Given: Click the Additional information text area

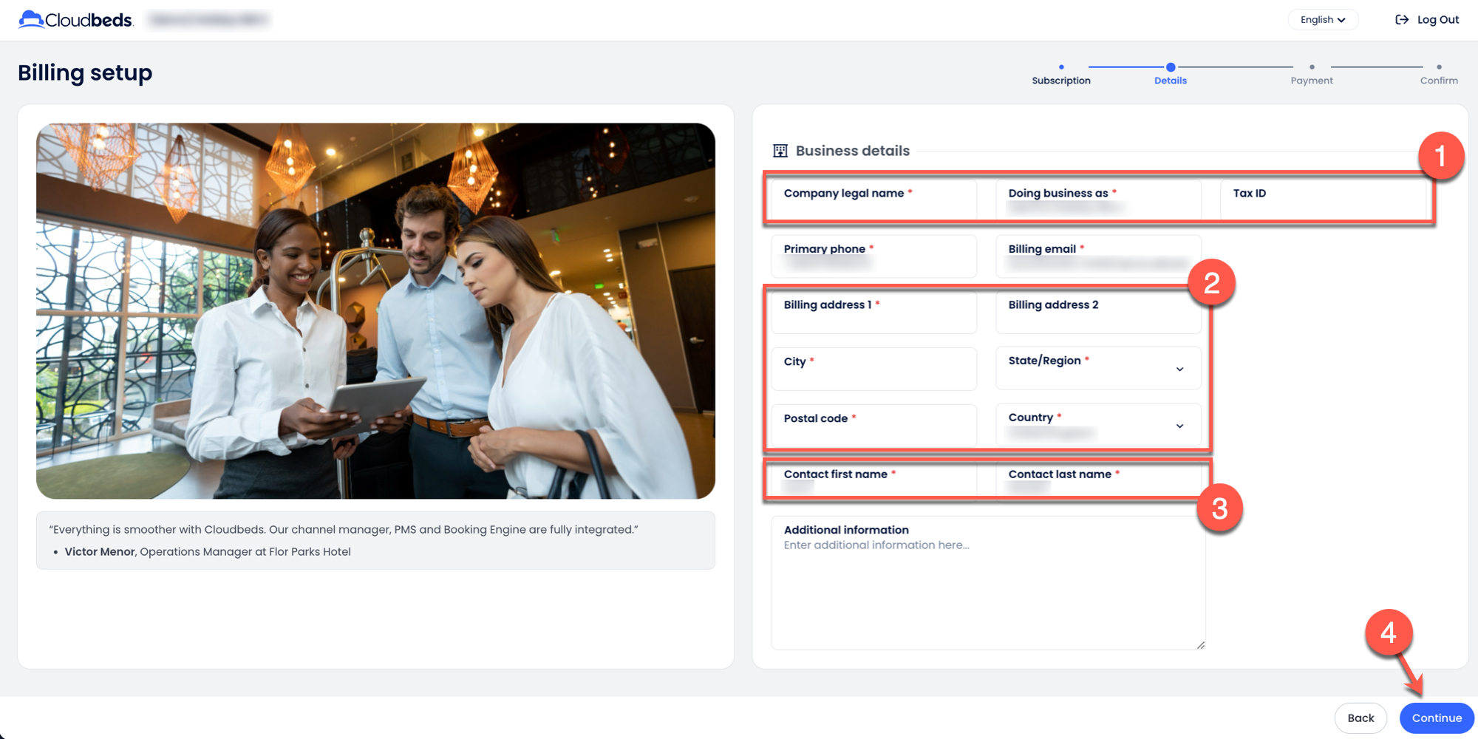Looking at the screenshot, I should (987, 591).
